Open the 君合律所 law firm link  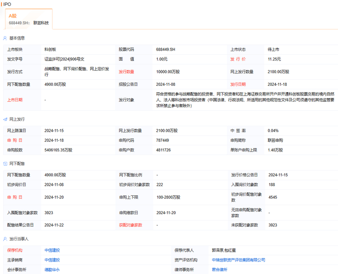219,270
